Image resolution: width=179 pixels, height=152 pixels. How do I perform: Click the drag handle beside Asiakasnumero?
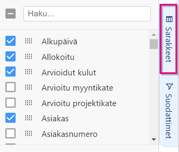click(29, 133)
